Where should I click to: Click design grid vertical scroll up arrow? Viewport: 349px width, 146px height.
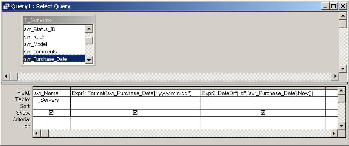coord(342,91)
